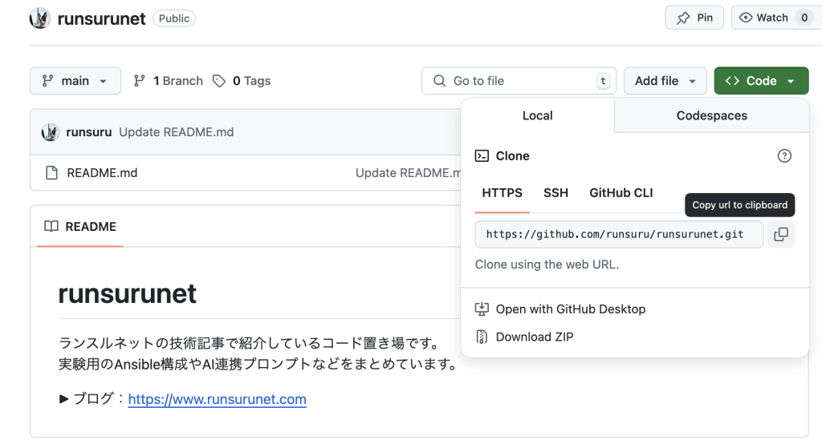
Task: Click the zip file icon
Action: click(x=482, y=337)
